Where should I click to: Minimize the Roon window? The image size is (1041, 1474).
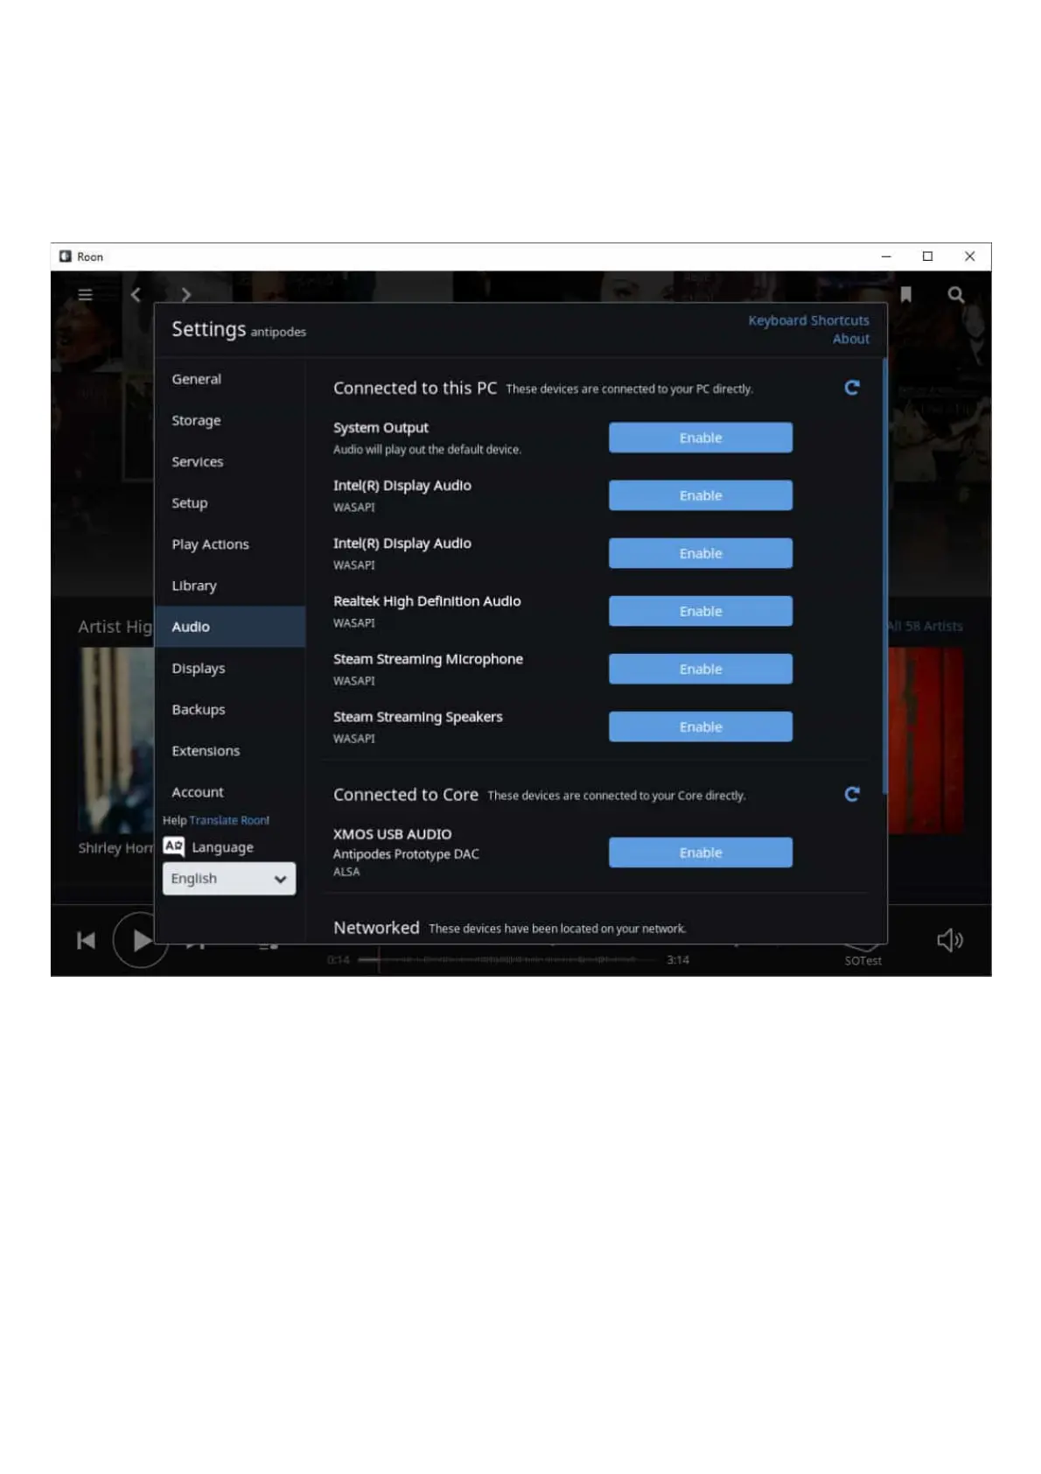886,256
